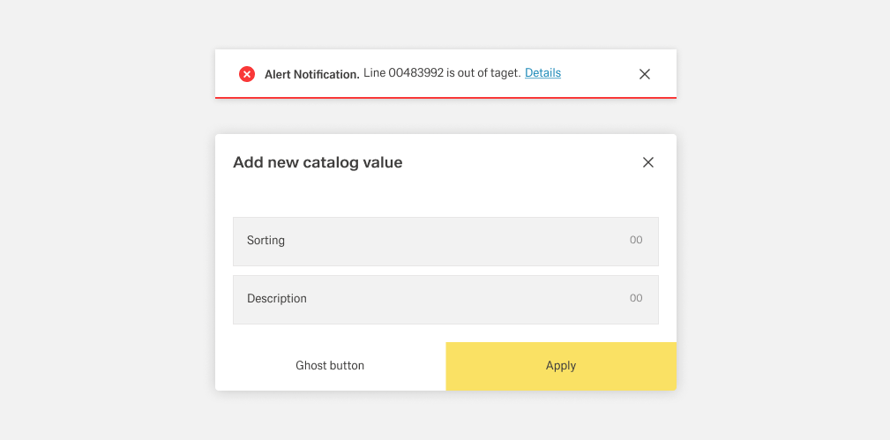Click the Add new catalog value title

[318, 162]
